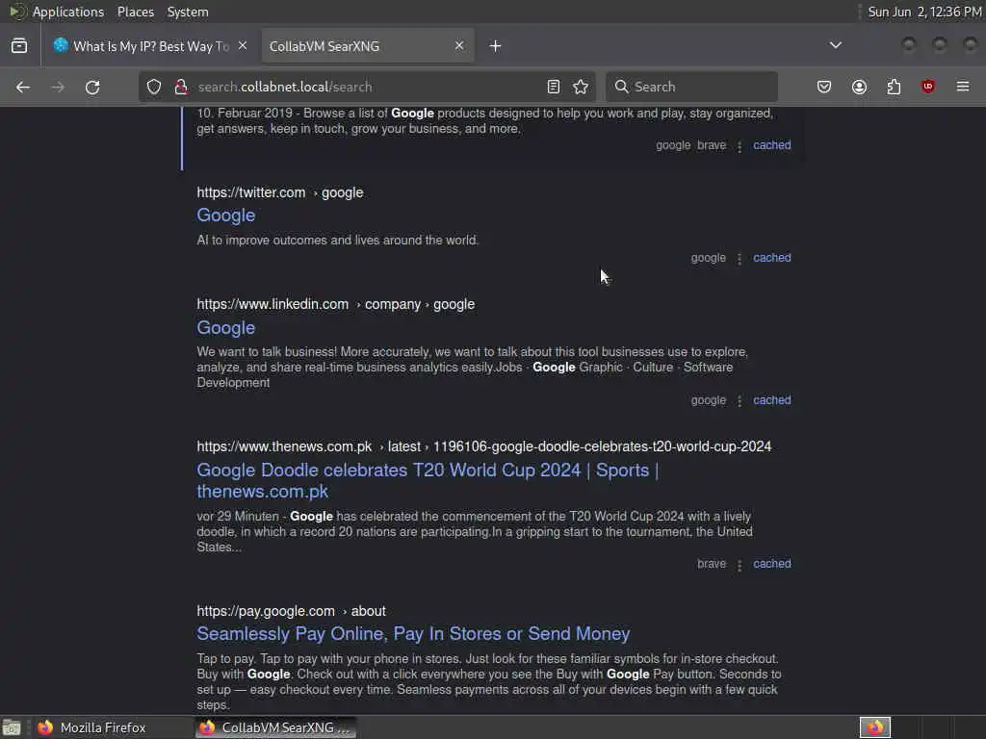Open options dots for Google products result
Screen dimensions: 986x739
(x=739, y=146)
